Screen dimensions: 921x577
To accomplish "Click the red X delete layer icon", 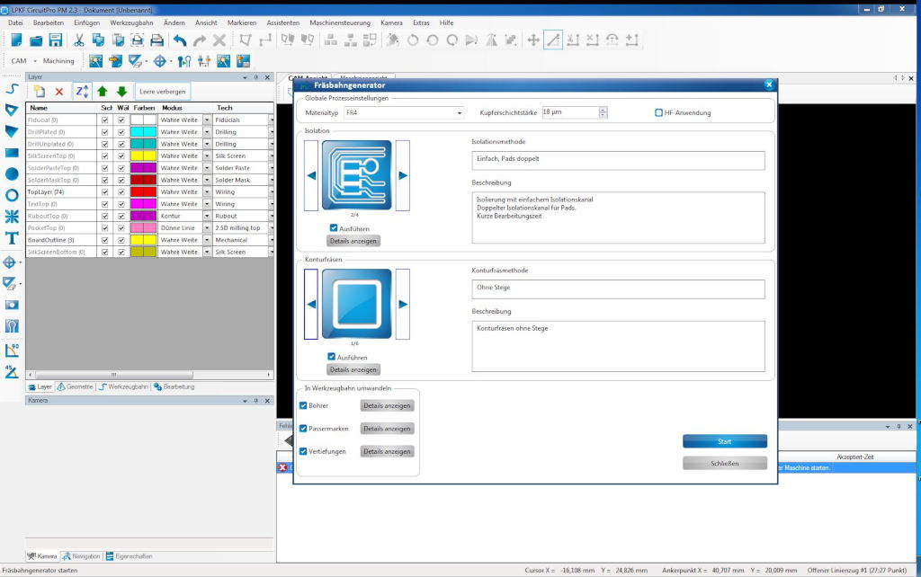I will pos(59,92).
